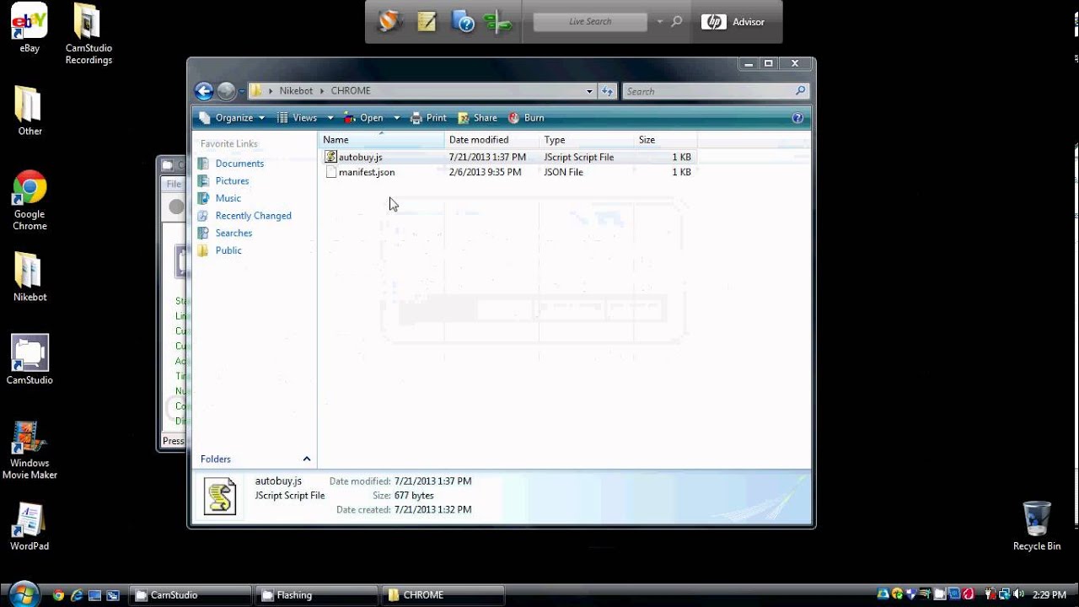Click the volume speaker tray icon
The height and width of the screenshot is (607, 1079).
point(1017,594)
